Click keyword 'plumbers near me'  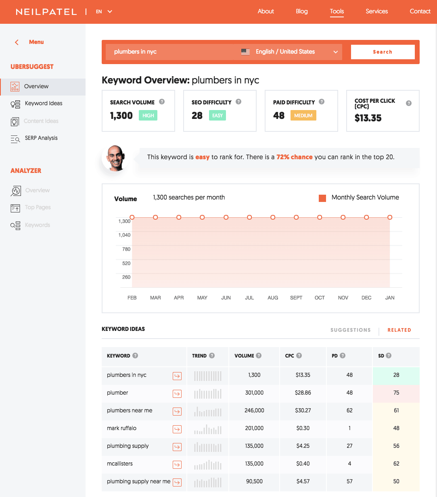(130, 410)
